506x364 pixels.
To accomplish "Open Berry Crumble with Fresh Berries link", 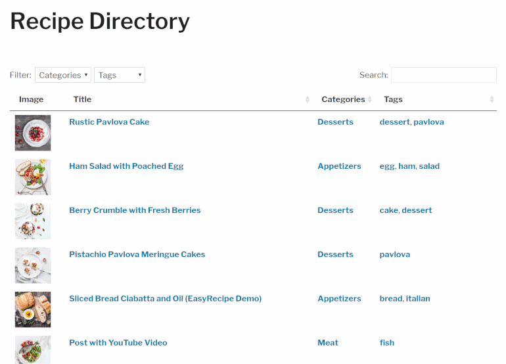I will [x=135, y=210].
